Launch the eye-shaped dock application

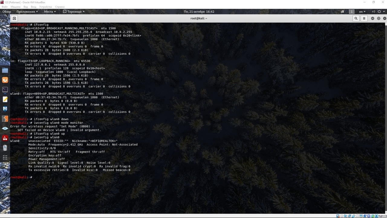(x=5, y=128)
